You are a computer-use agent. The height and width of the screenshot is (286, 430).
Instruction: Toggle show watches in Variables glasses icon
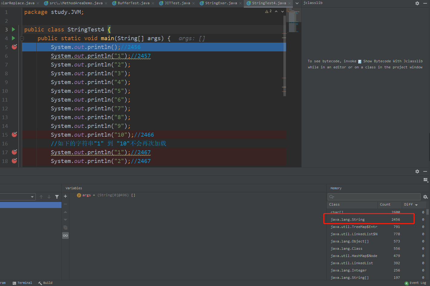[x=65, y=236]
